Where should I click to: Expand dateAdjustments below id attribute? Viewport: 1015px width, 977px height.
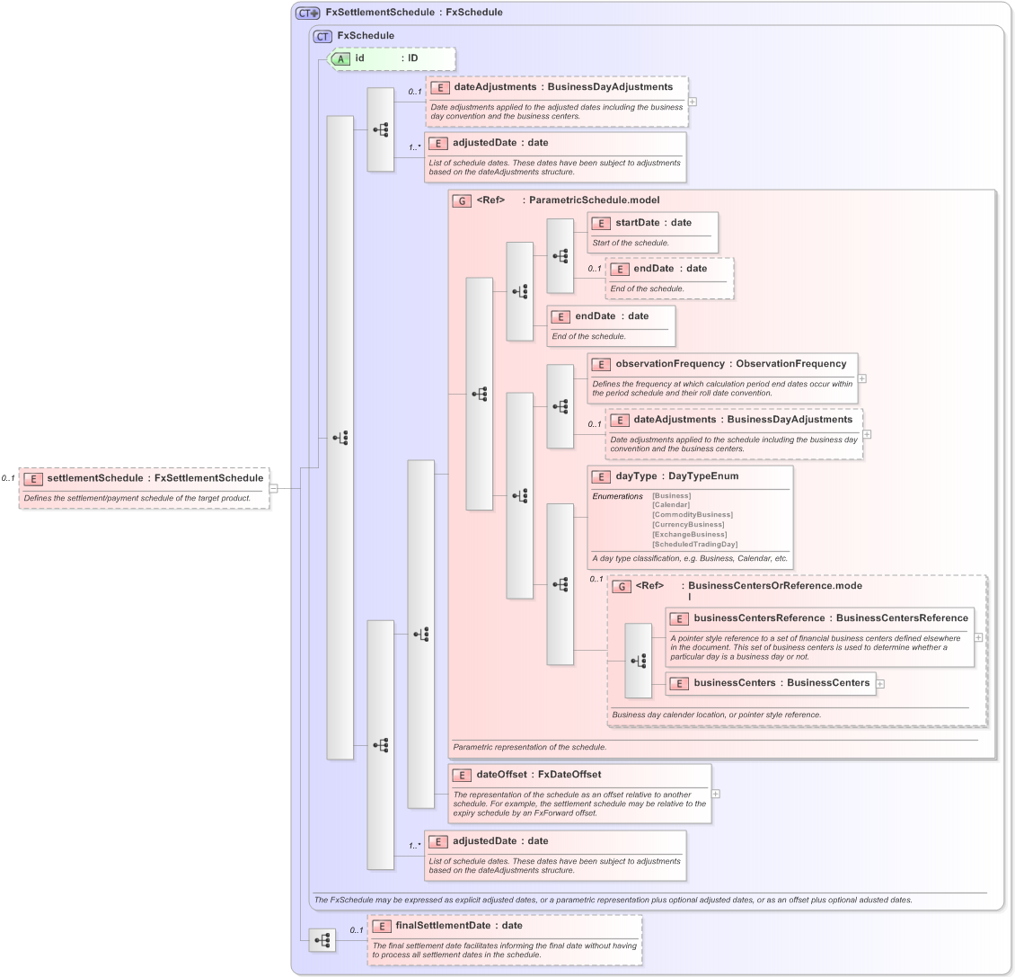[x=693, y=102]
